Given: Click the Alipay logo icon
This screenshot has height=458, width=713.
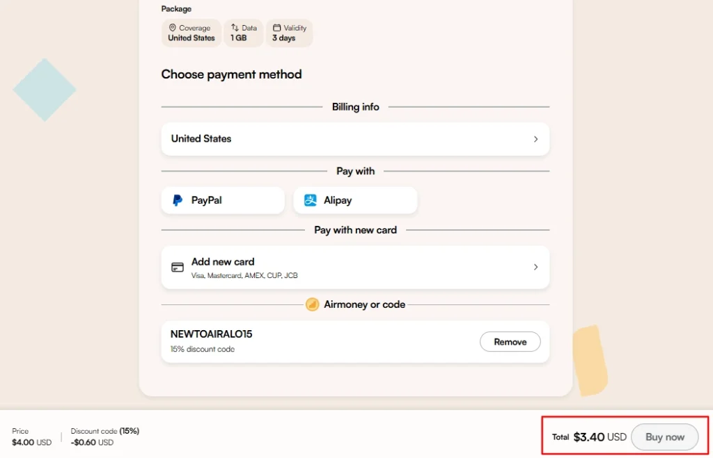Looking at the screenshot, I should pyautogui.click(x=311, y=200).
